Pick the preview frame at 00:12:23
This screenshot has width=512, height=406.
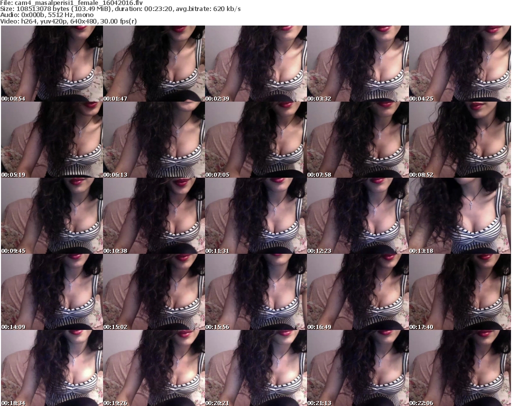pyautogui.click(x=358, y=216)
